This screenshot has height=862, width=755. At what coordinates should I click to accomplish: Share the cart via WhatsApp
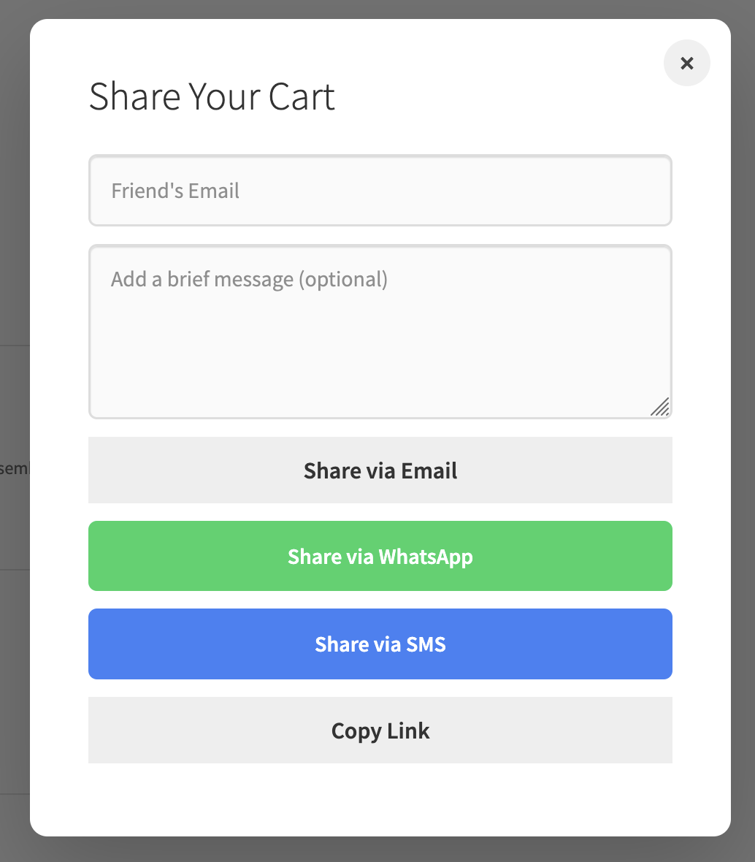tap(380, 556)
